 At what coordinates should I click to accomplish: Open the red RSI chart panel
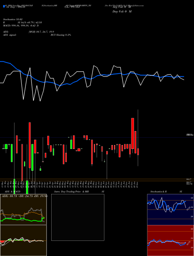pyautogui.click(x=170, y=240)
